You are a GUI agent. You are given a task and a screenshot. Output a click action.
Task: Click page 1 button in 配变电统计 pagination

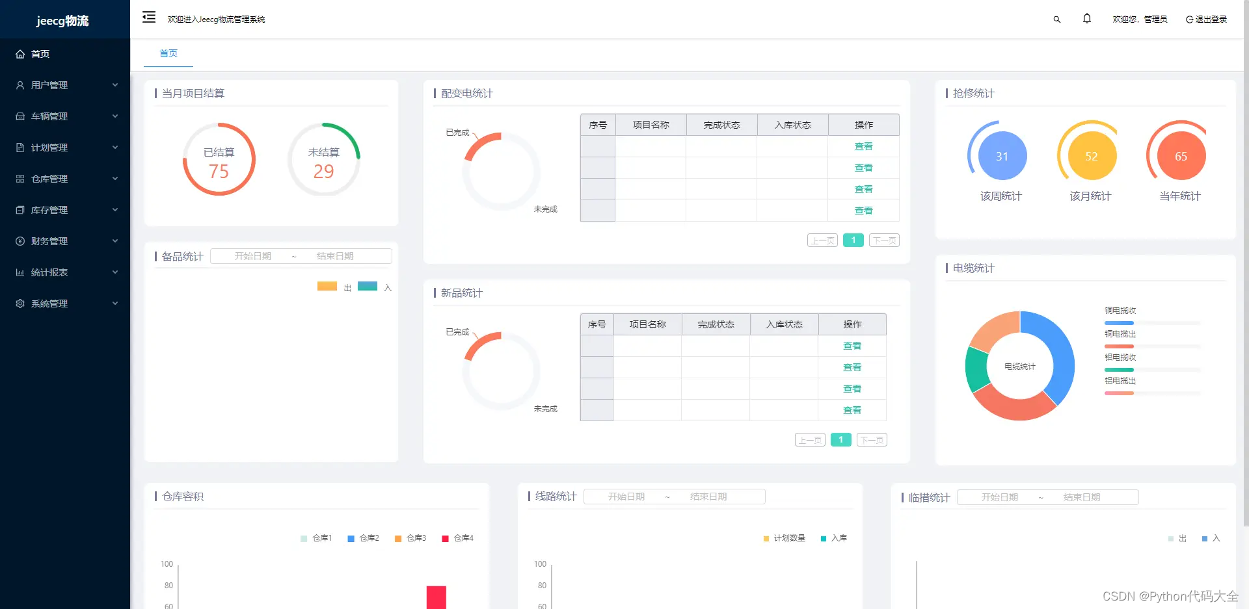853,240
